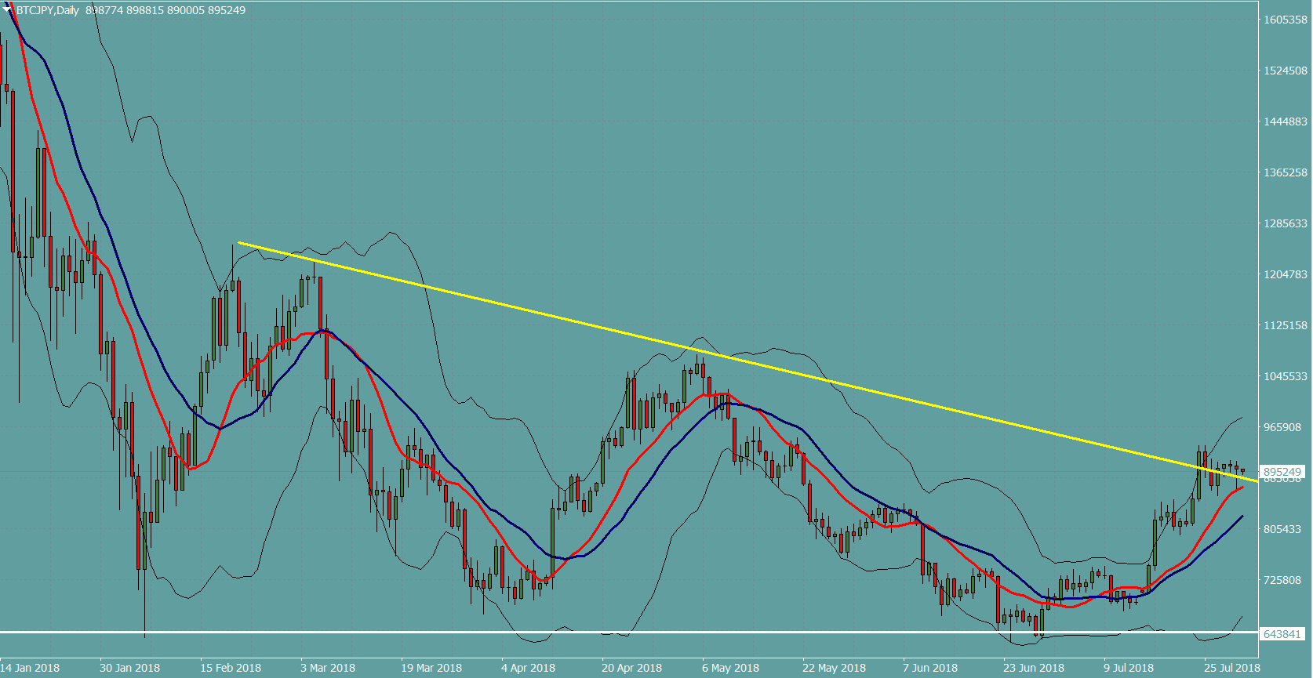Screen dimensions: 1313x678
Task: Click the 1365258 price axis label
Action: [x=1285, y=172]
